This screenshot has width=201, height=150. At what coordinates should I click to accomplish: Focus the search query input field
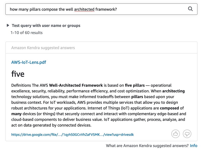101,9
